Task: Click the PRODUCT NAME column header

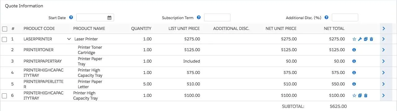Action: coord(89,28)
